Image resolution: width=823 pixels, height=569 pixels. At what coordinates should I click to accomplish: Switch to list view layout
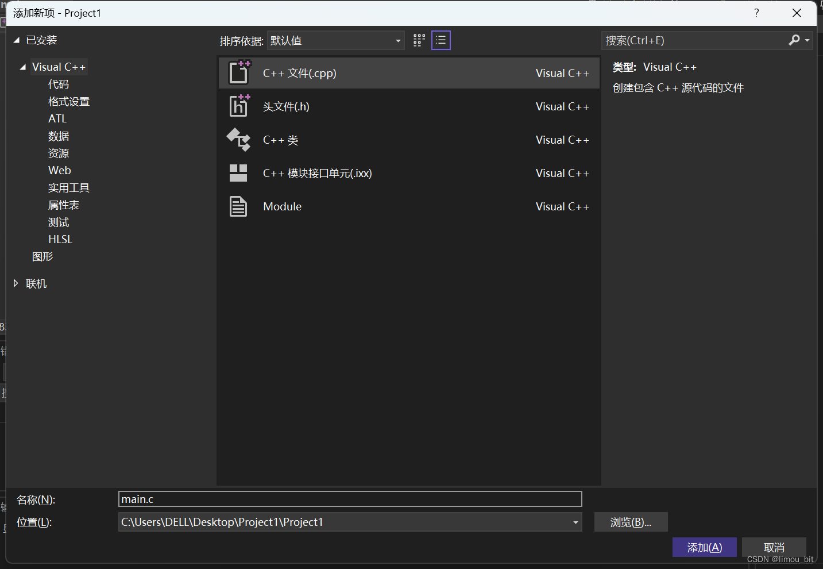click(x=441, y=40)
